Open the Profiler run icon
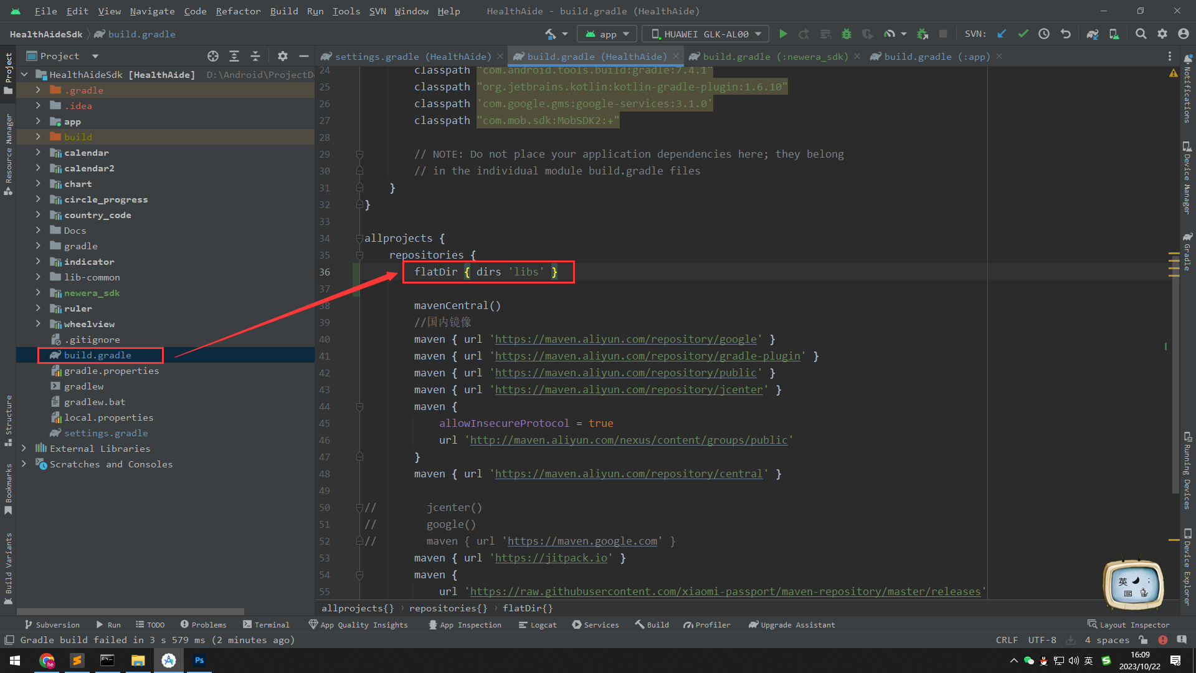1196x673 pixels. pos(890,34)
